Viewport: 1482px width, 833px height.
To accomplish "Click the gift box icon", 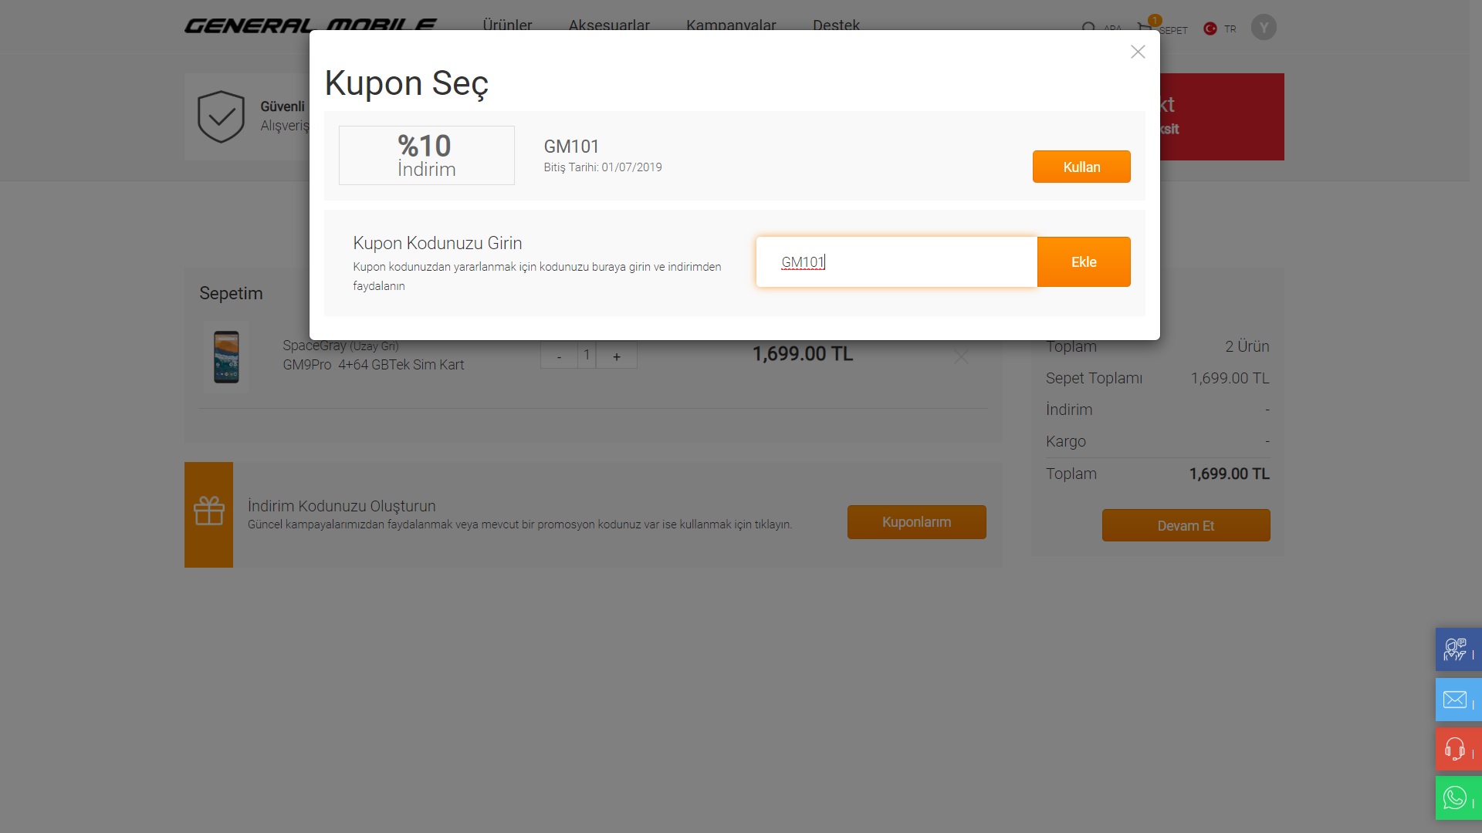I will 208,511.
